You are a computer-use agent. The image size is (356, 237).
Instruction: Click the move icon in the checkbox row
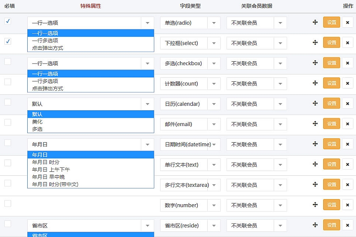(315, 63)
